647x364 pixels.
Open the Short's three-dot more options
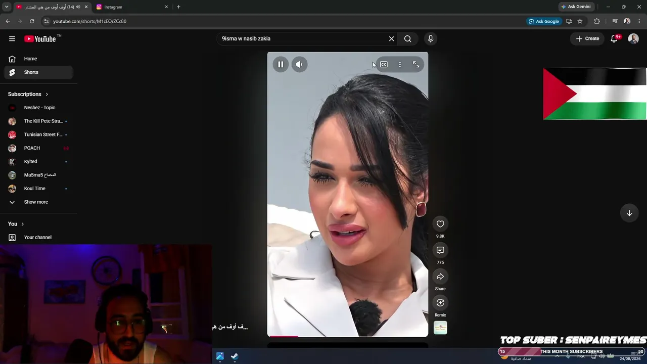pyautogui.click(x=400, y=64)
